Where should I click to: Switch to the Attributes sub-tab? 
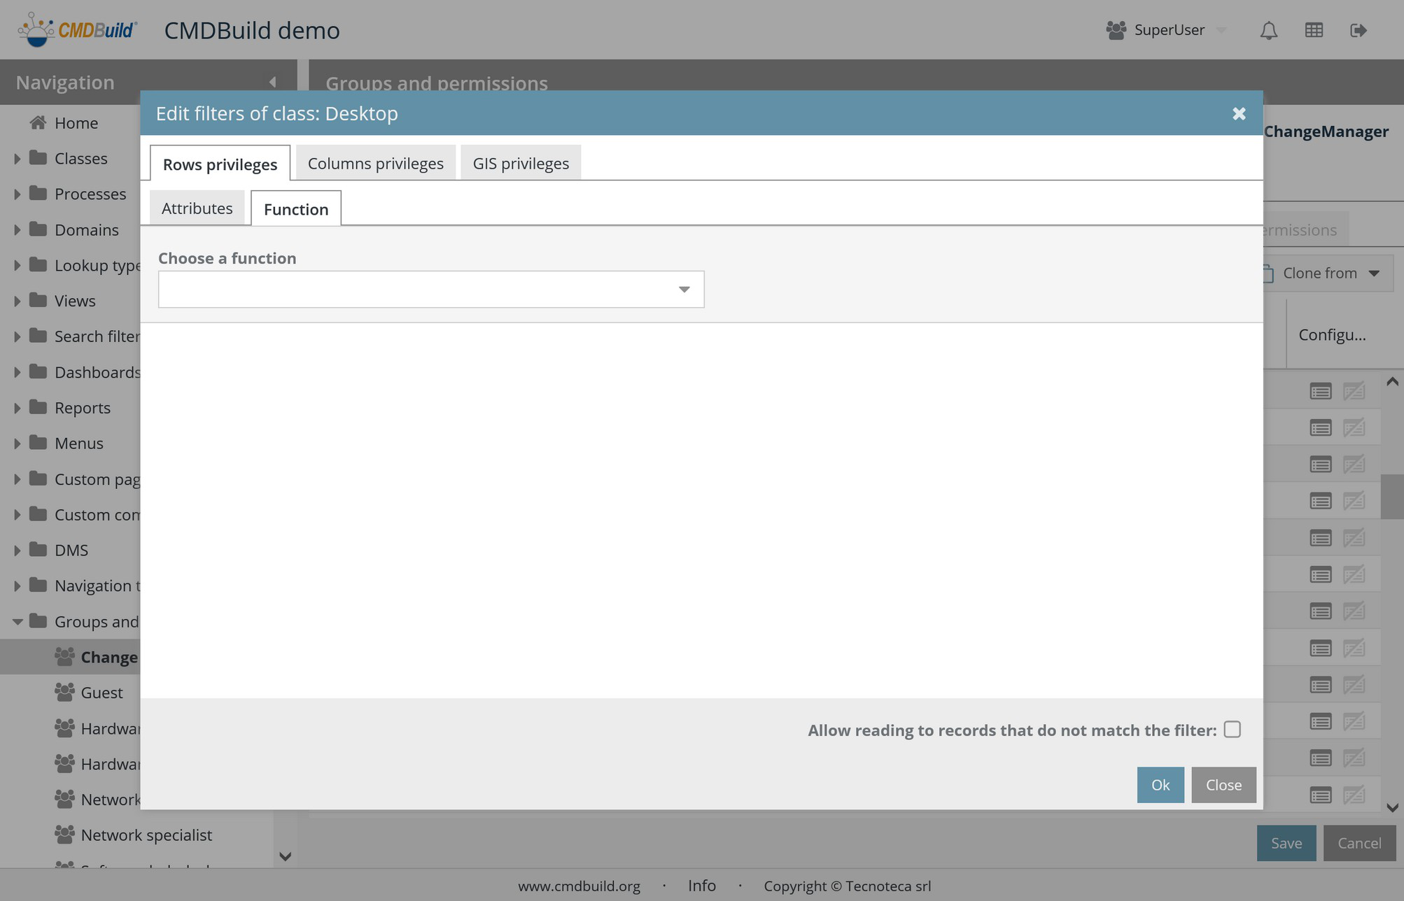click(197, 208)
